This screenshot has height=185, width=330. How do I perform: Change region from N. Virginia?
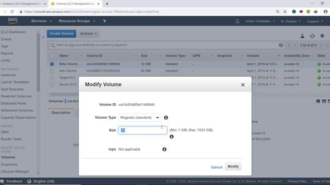[x=291, y=22]
